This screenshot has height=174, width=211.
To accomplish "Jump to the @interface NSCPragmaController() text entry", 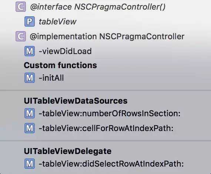I will click(x=98, y=7).
